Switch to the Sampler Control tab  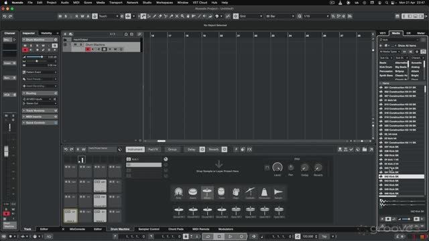[149, 229]
